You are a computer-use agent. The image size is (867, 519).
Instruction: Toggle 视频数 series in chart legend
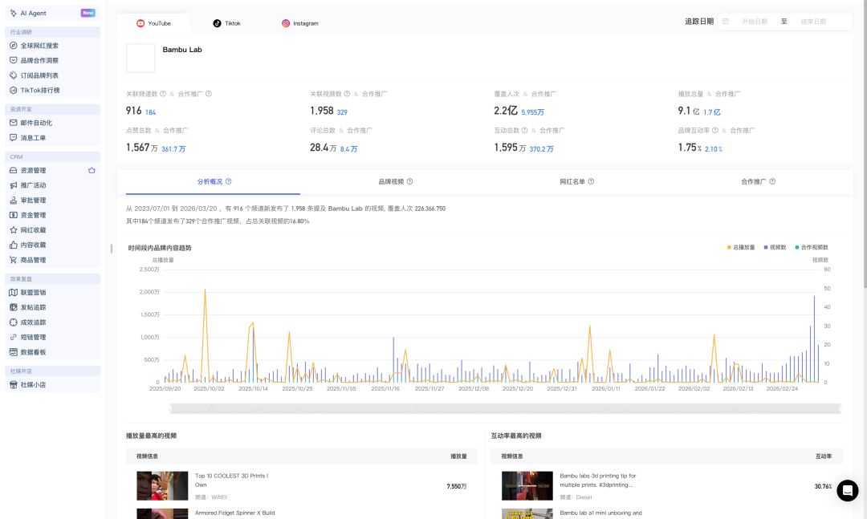tap(776, 247)
